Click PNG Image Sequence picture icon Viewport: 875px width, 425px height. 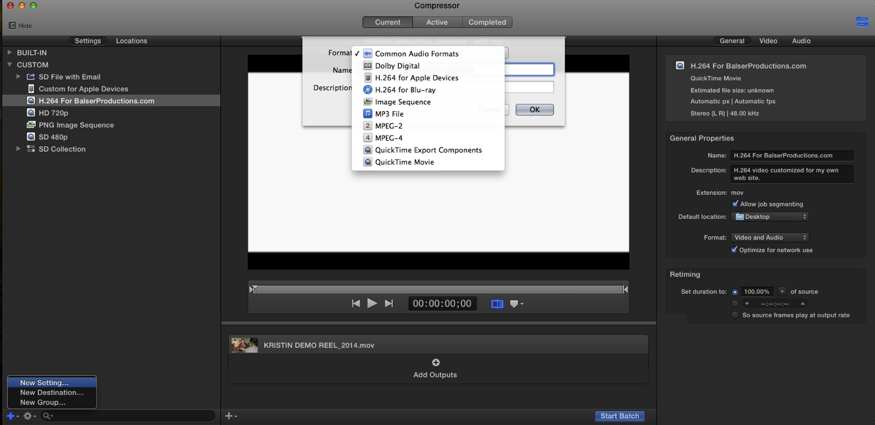click(x=31, y=125)
